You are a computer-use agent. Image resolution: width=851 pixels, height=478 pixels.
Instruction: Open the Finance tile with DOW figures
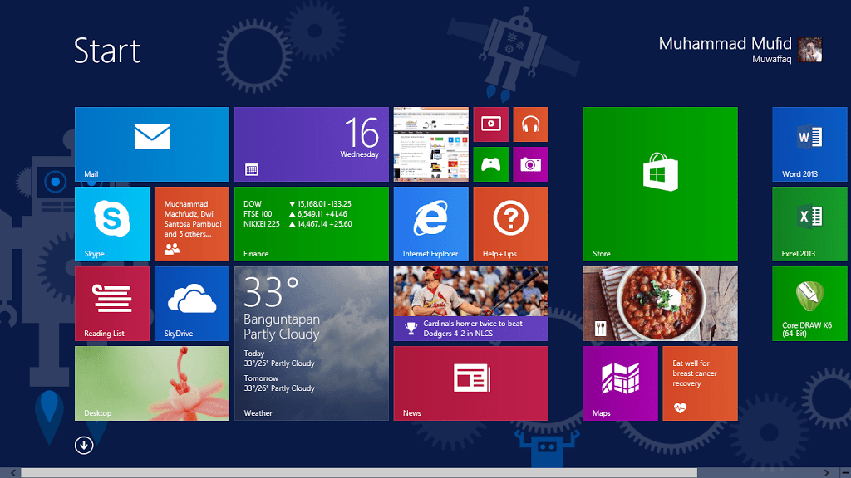(312, 224)
